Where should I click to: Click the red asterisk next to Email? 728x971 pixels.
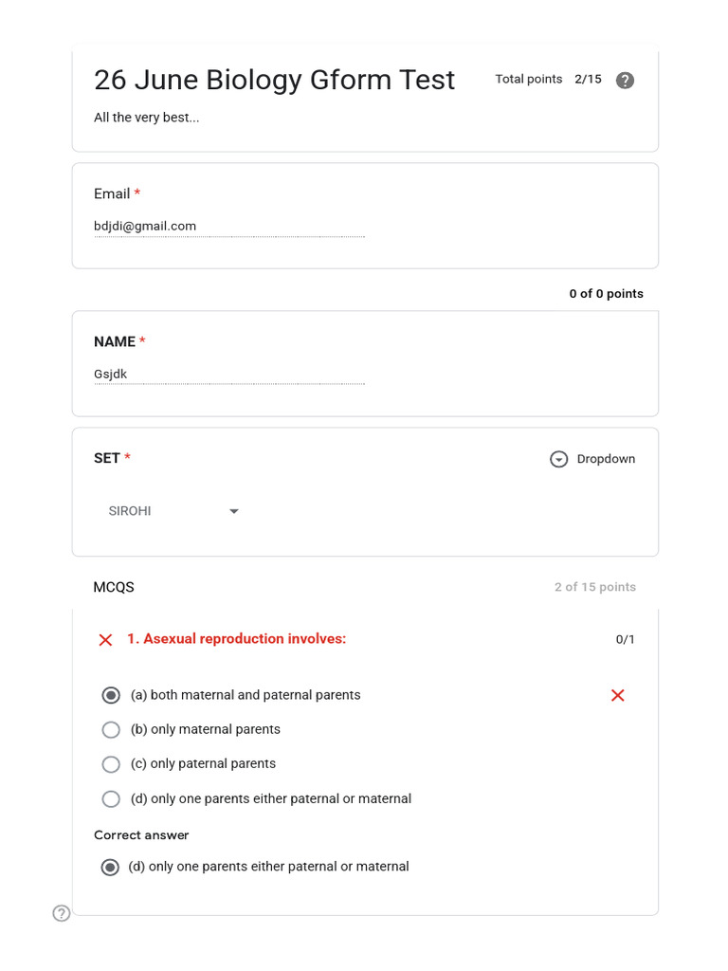pyautogui.click(x=137, y=192)
